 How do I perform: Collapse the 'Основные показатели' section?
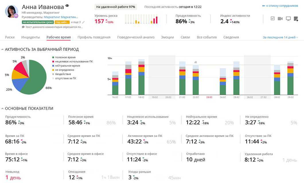3,109
